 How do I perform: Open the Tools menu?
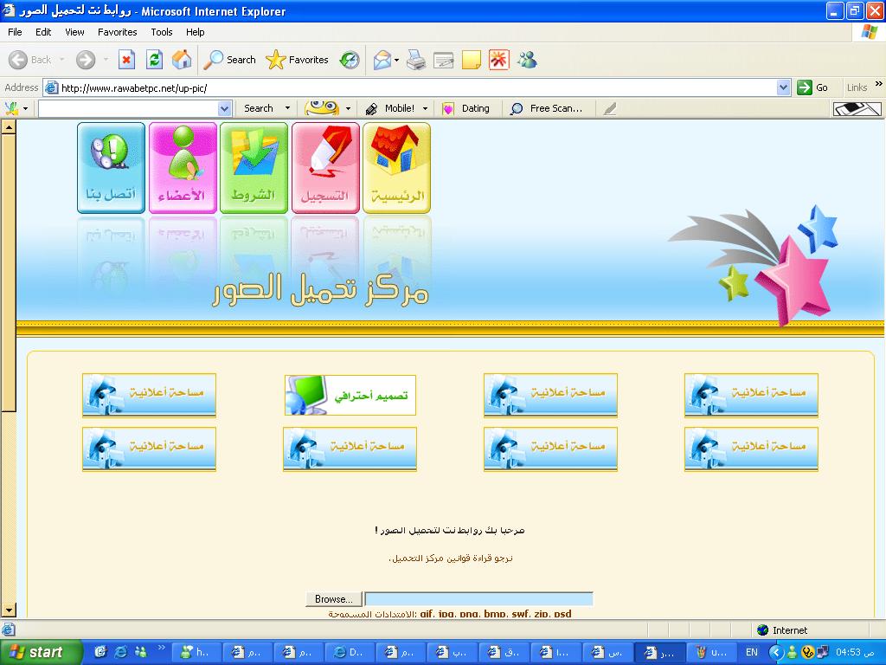[x=162, y=32]
